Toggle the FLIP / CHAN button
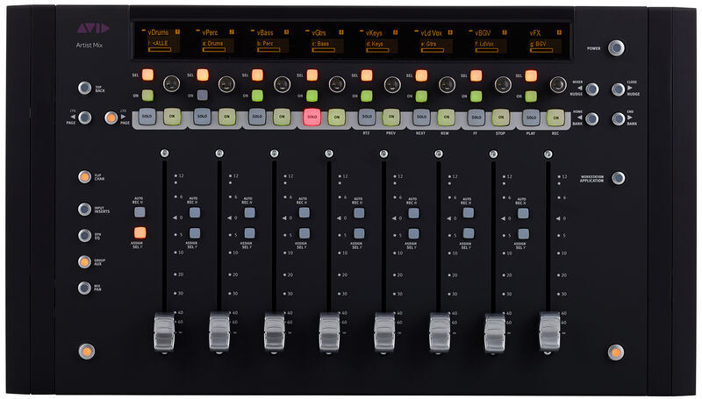Viewport: 702px width, 399px height. 84,176
